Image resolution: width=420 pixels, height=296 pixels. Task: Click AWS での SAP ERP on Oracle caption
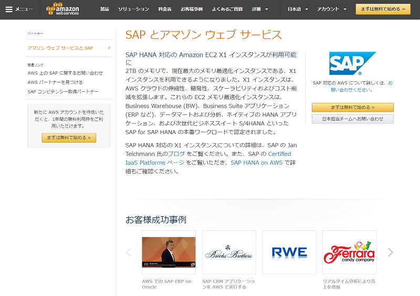[x=166, y=284]
